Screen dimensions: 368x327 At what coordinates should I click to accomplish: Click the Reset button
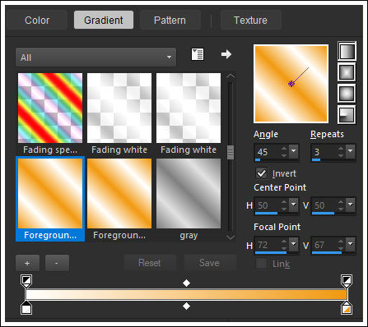(150, 263)
